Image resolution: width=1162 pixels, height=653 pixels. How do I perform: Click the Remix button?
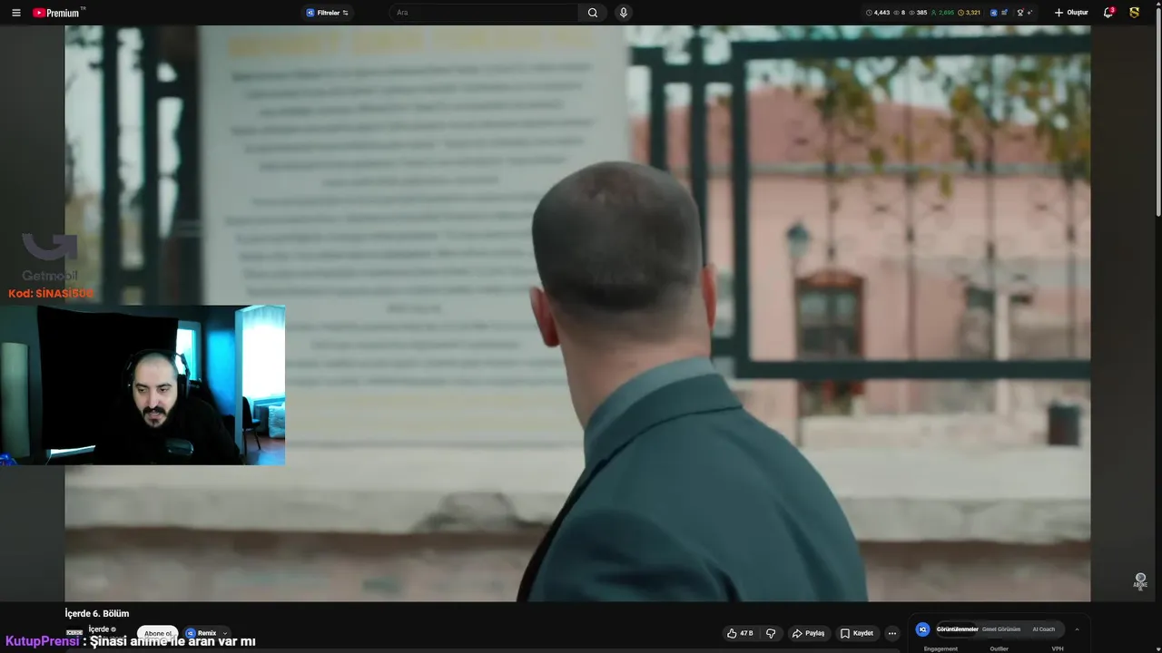(x=202, y=633)
